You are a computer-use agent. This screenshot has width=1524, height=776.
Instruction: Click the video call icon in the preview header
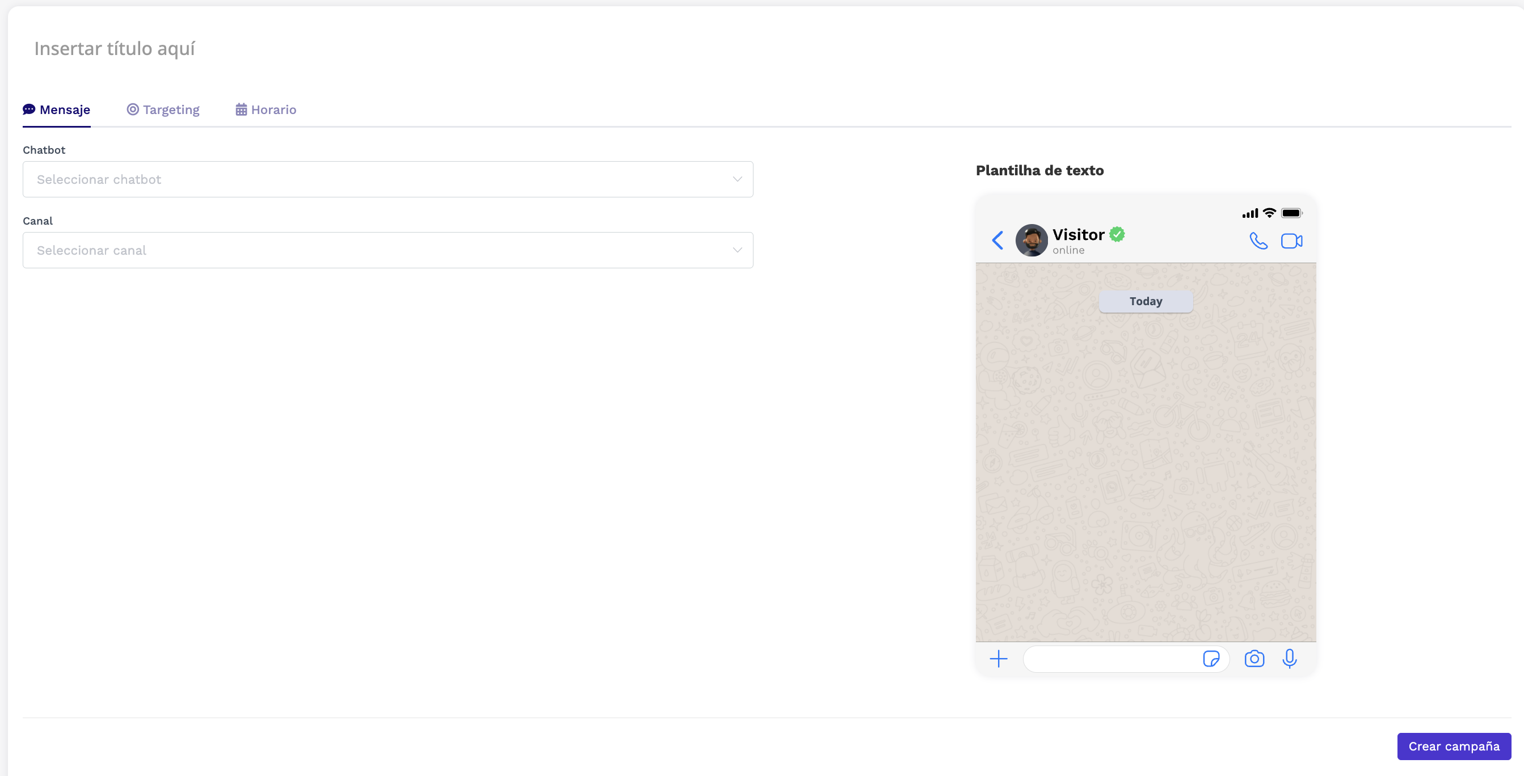pos(1291,241)
